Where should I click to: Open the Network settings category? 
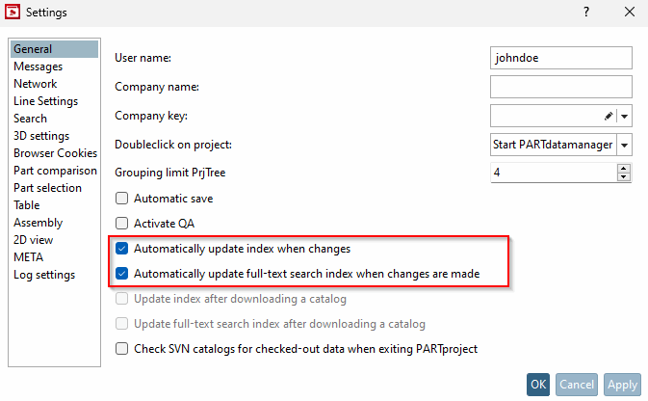point(36,84)
